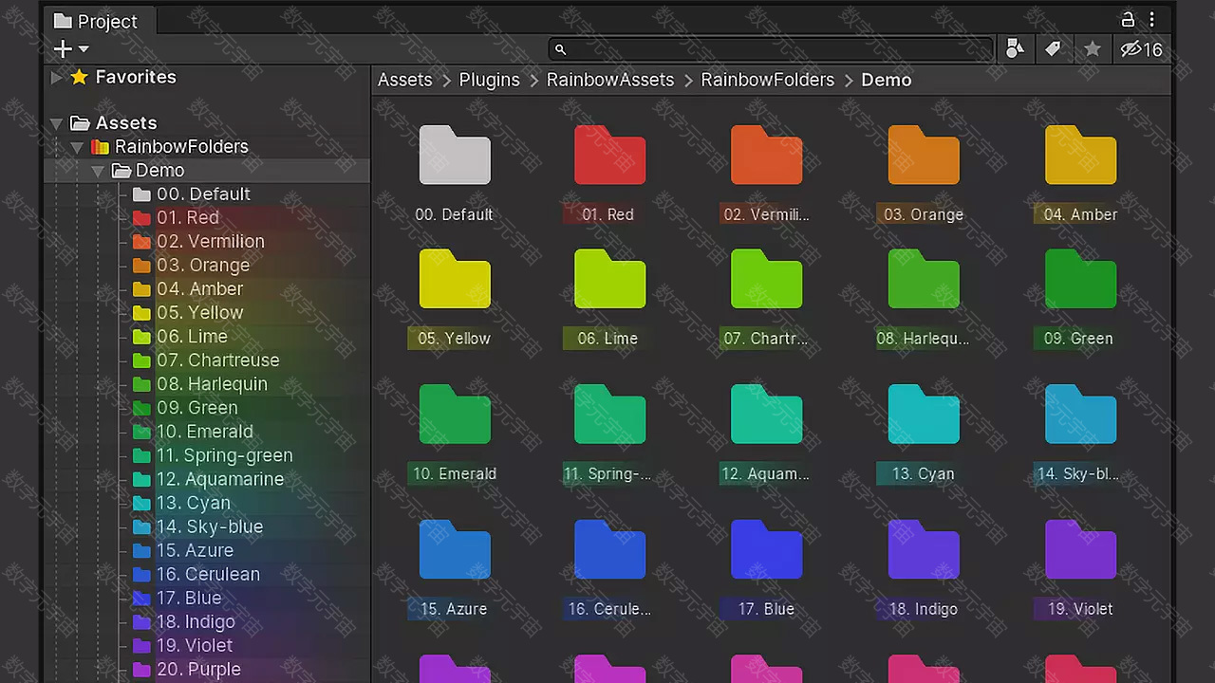Screen dimensions: 1215x683
Task: Open the 01. Red folder in grid
Action: (x=609, y=156)
